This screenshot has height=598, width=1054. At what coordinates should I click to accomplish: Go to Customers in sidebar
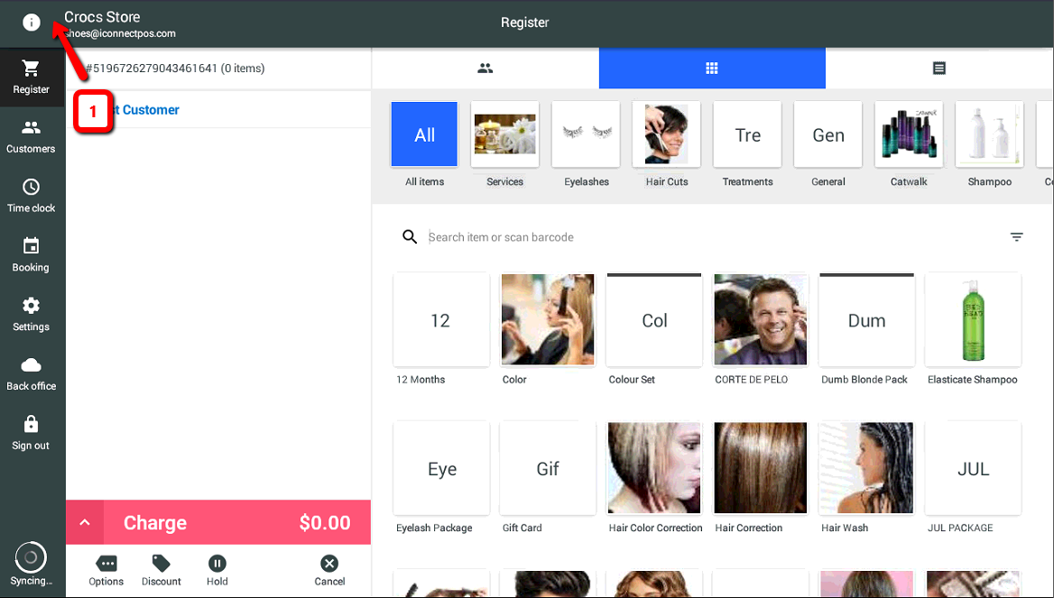[x=31, y=137]
